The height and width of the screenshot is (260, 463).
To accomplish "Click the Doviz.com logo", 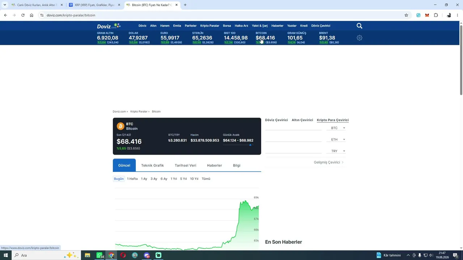I will coord(109,26).
